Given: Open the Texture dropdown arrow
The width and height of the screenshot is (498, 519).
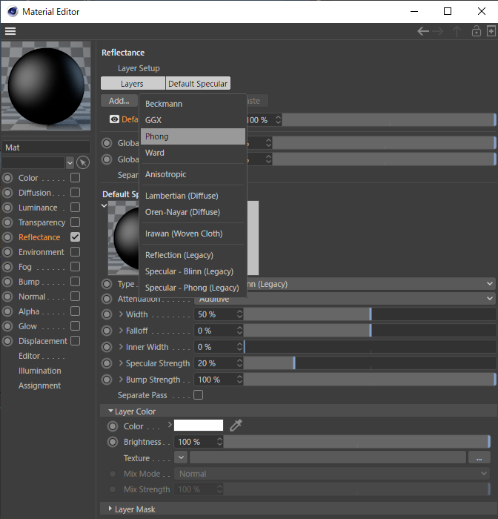Looking at the screenshot, I should (181, 458).
